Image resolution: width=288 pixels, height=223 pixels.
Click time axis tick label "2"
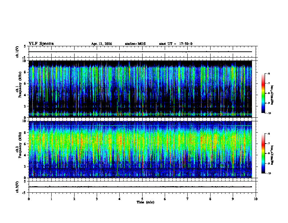[x=74, y=199]
